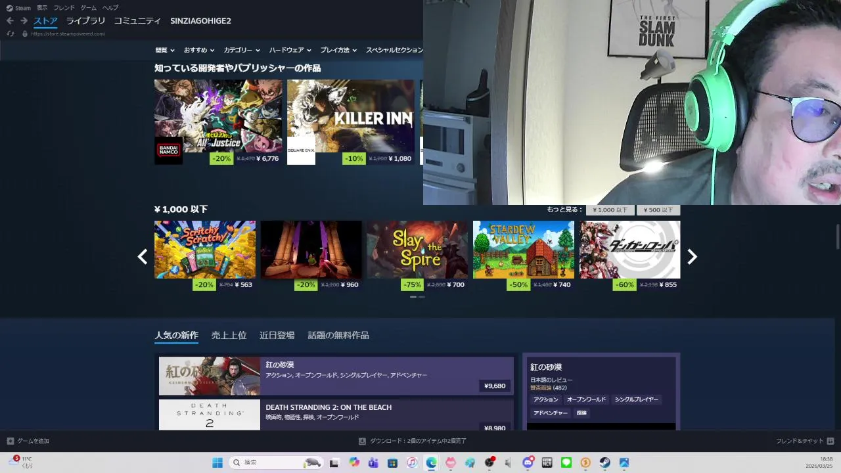Image resolution: width=841 pixels, height=473 pixels.
Task: Open the Danganronpa game tile
Action: pos(629,249)
